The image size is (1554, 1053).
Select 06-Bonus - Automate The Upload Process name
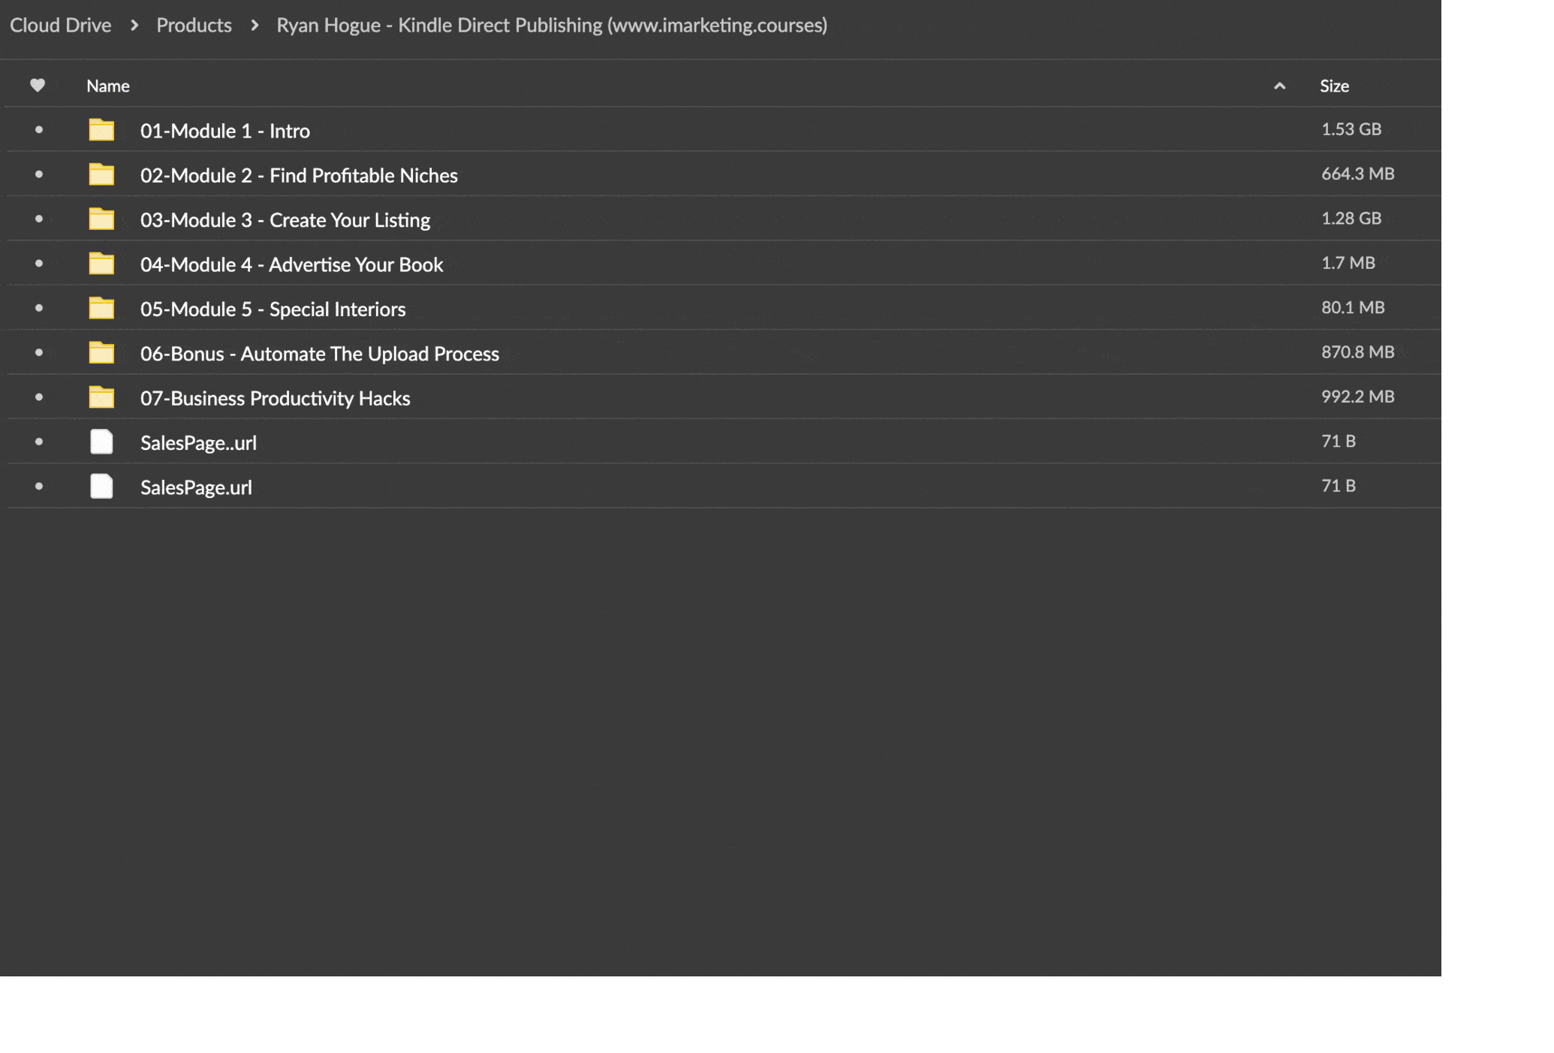click(320, 354)
